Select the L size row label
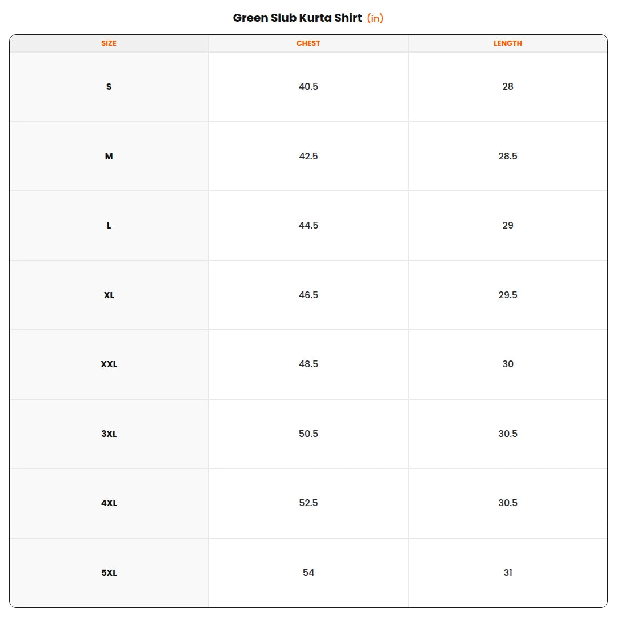 [109, 226]
